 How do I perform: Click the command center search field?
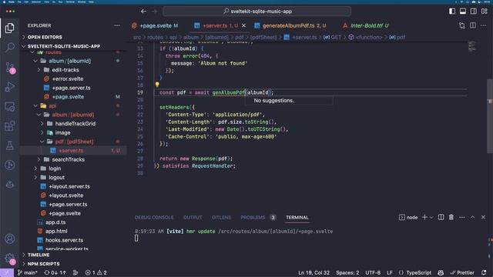tap(257, 12)
